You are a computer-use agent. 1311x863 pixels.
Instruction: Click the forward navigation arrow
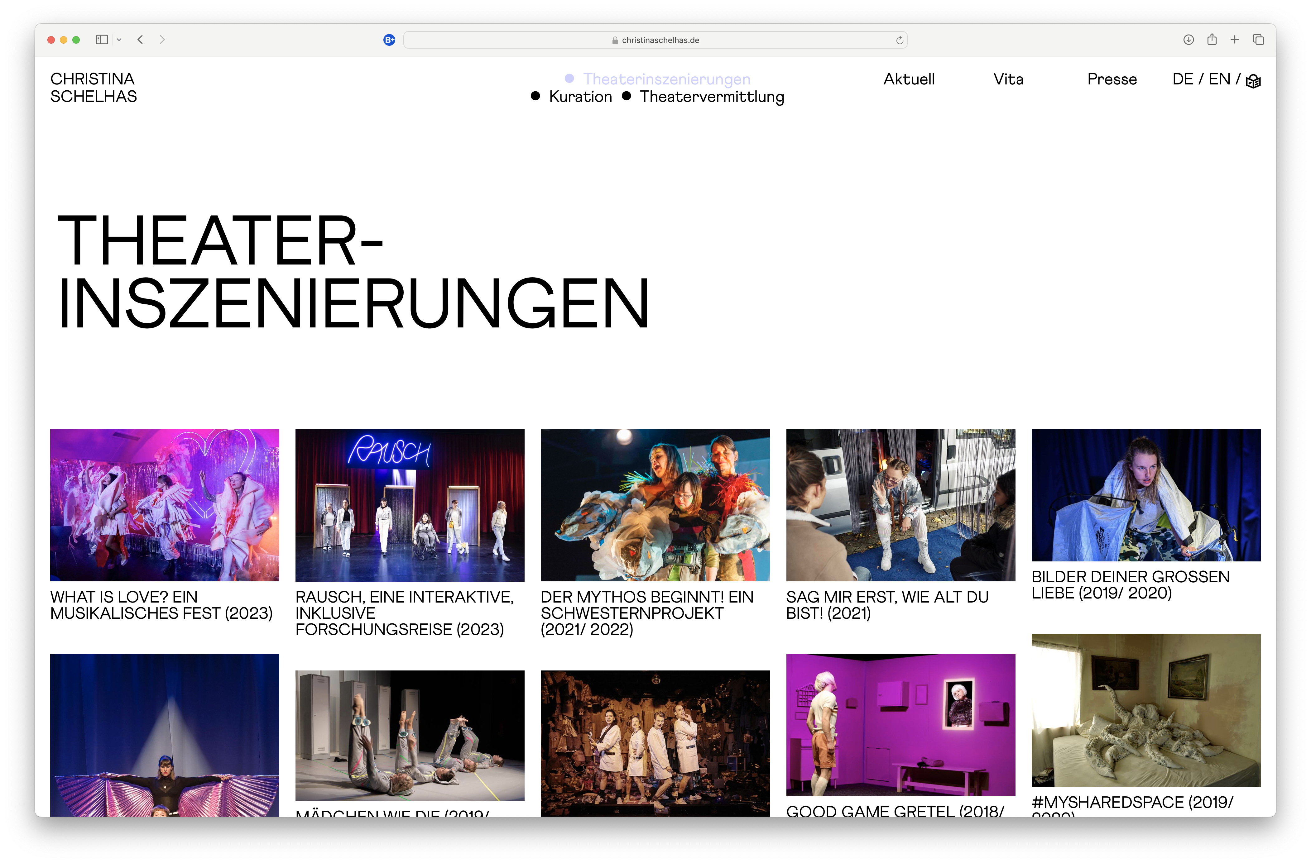(x=162, y=40)
